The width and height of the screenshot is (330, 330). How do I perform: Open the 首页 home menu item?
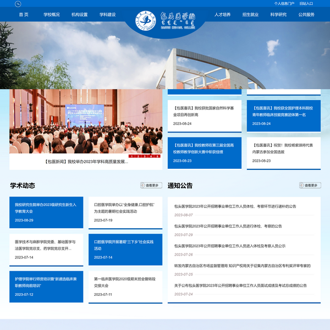click(x=24, y=15)
